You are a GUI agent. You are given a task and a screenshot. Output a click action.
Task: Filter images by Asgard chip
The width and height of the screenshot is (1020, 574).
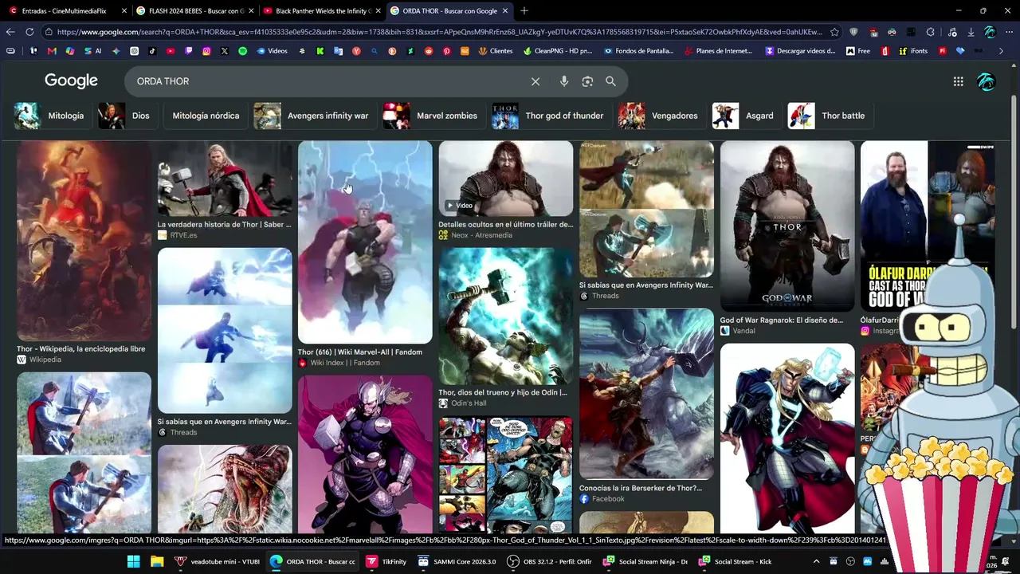pyautogui.click(x=746, y=116)
